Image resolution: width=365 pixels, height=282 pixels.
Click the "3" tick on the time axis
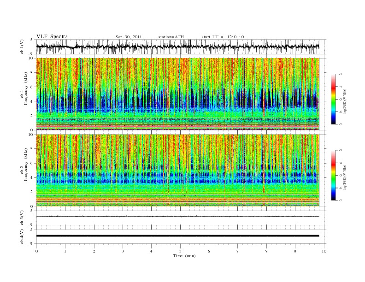point(123,251)
